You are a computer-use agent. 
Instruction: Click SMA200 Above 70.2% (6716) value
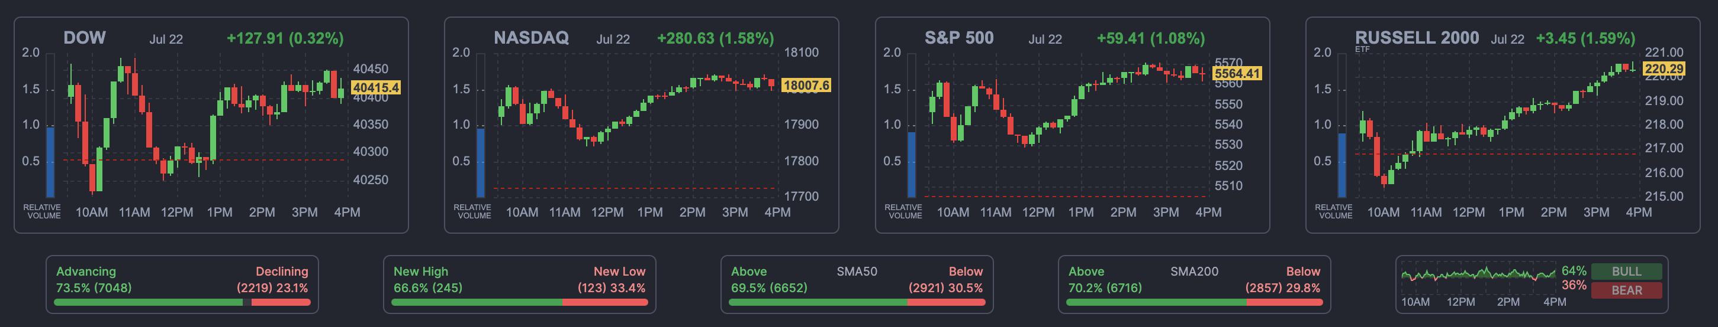point(1105,288)
